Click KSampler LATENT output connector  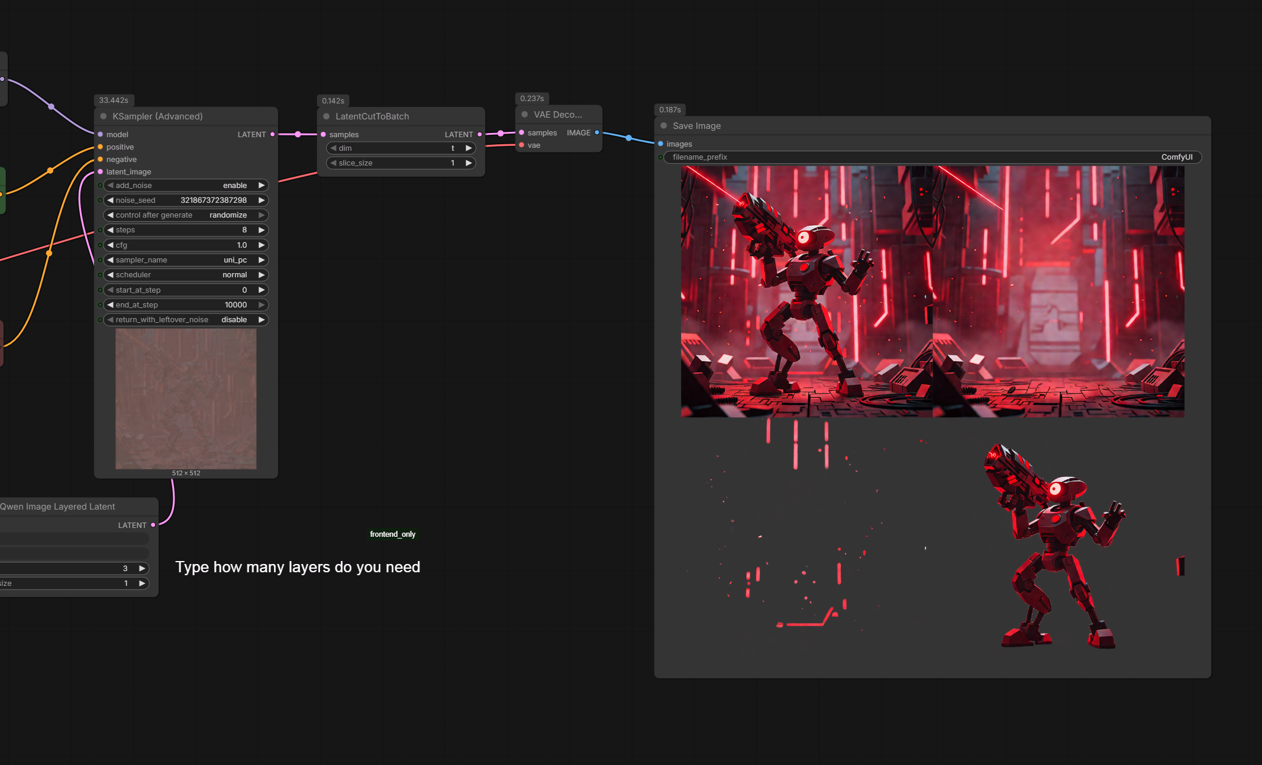[x=272, y=135]
